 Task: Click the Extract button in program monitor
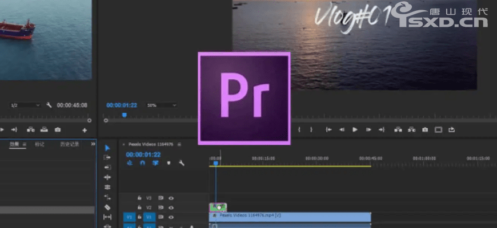click(x=411, y=129)
